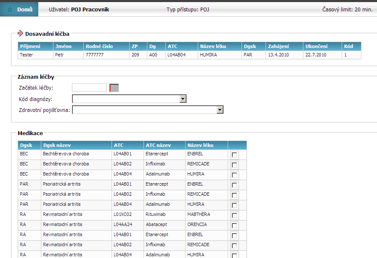Check PAR Infliximab REMICADE checkbox

[234, 195]
